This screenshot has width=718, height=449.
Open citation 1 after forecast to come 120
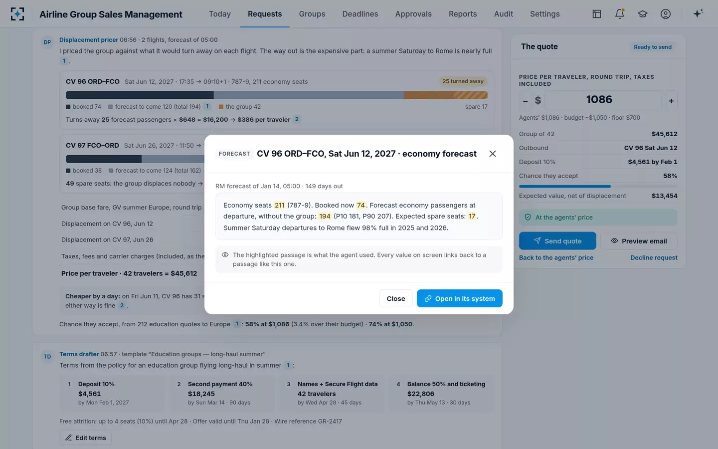pos(207,106)
